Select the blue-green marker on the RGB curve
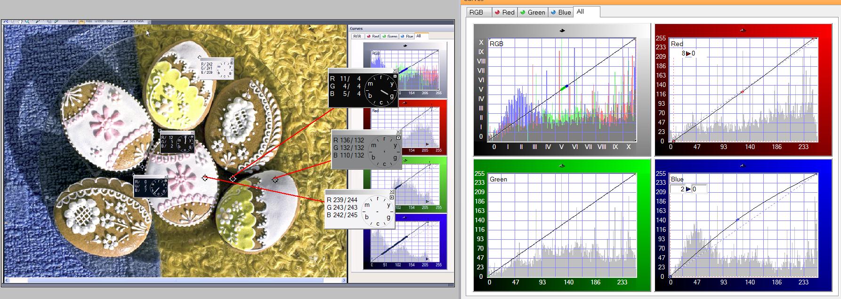Screen dimensions: 841x299 [x=565, y=87]
